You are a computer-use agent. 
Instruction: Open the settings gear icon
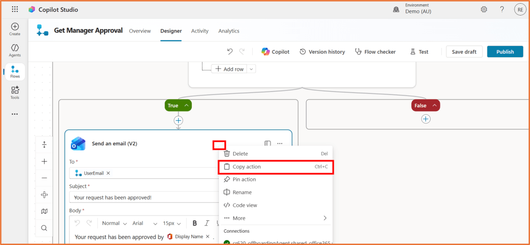click(x=484, y=9)
